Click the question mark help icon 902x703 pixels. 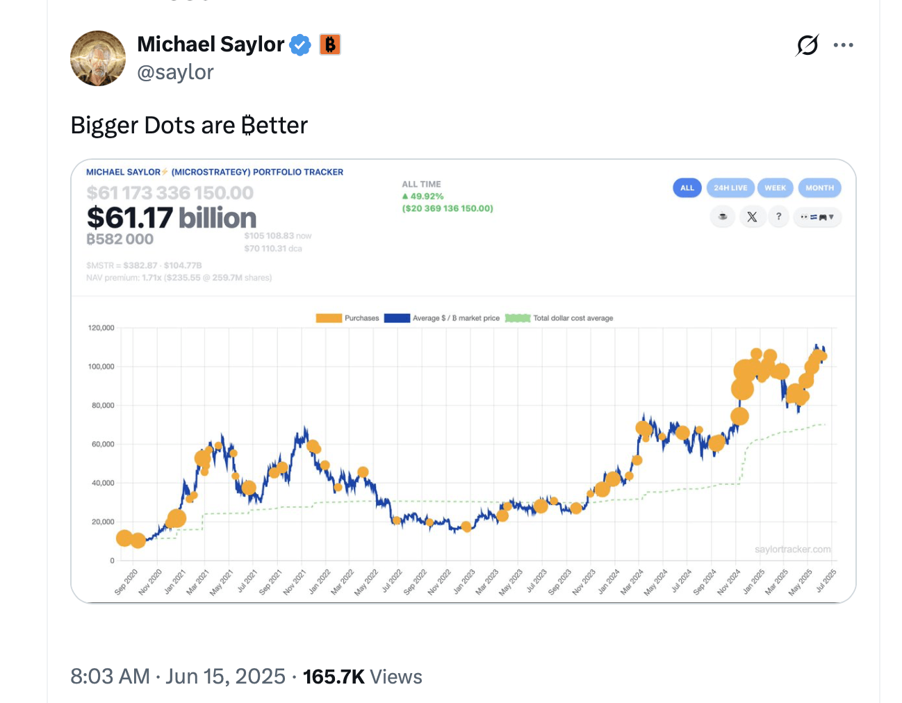(x=779, y=216)
